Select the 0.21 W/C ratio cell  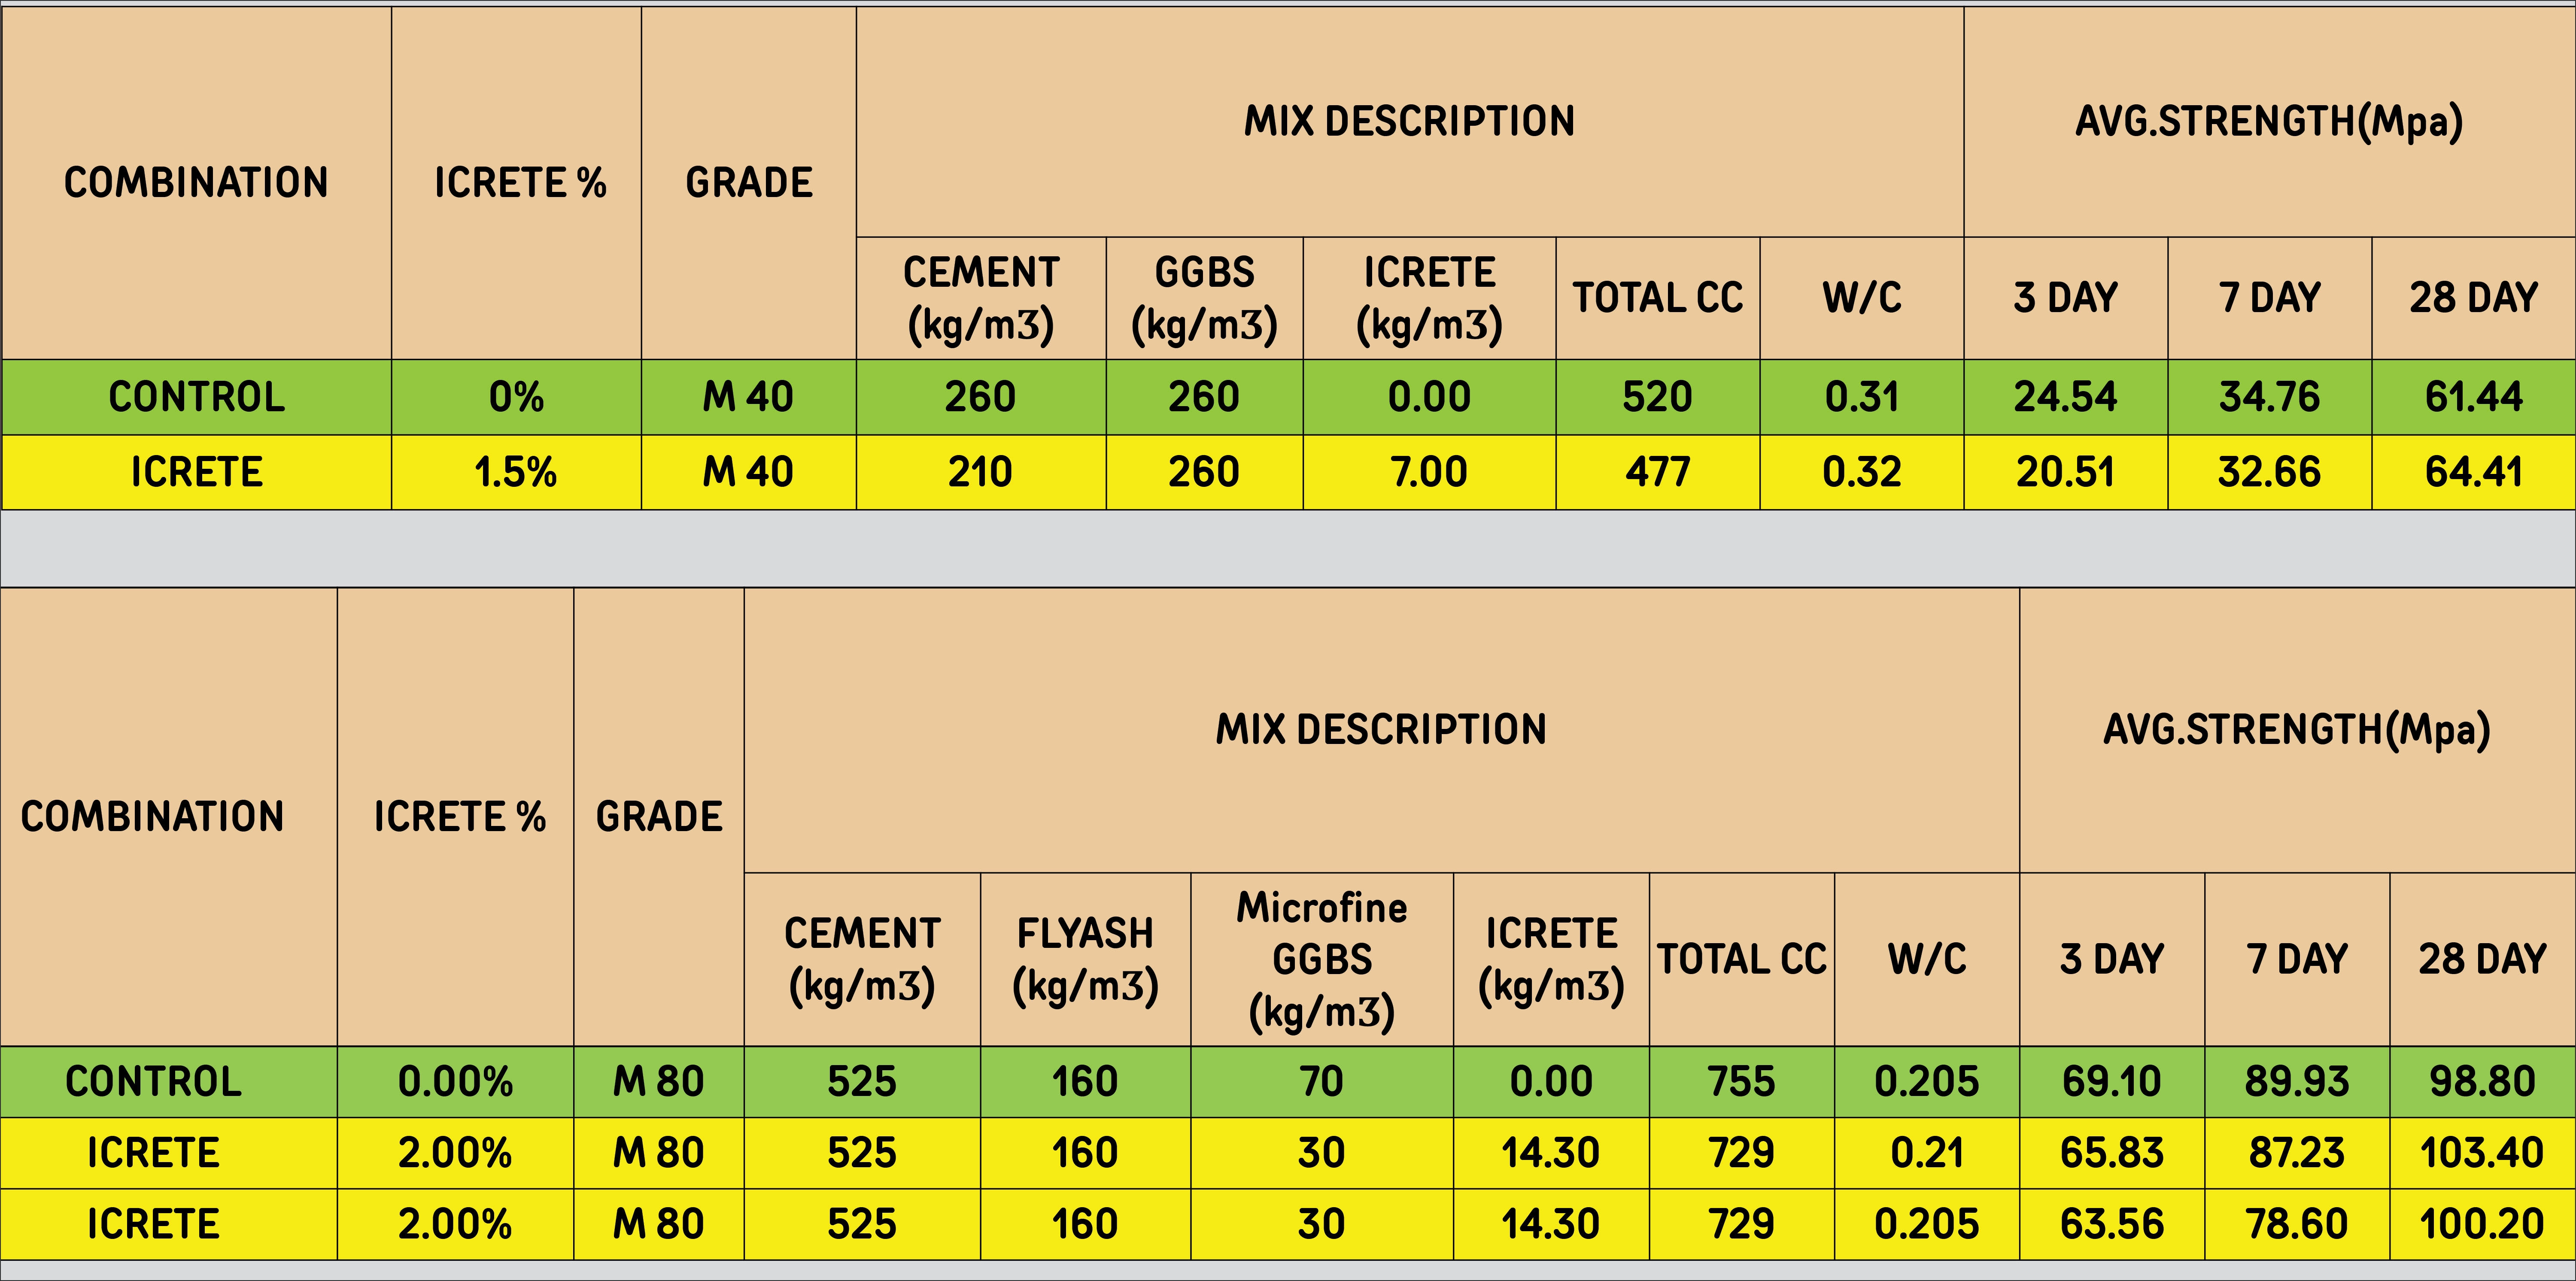(1926, 1153)
